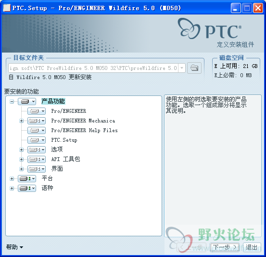The height and width of the screenshot is (257, 266).
Task: Open install-state dropdown for 平台
Action: 27,179
